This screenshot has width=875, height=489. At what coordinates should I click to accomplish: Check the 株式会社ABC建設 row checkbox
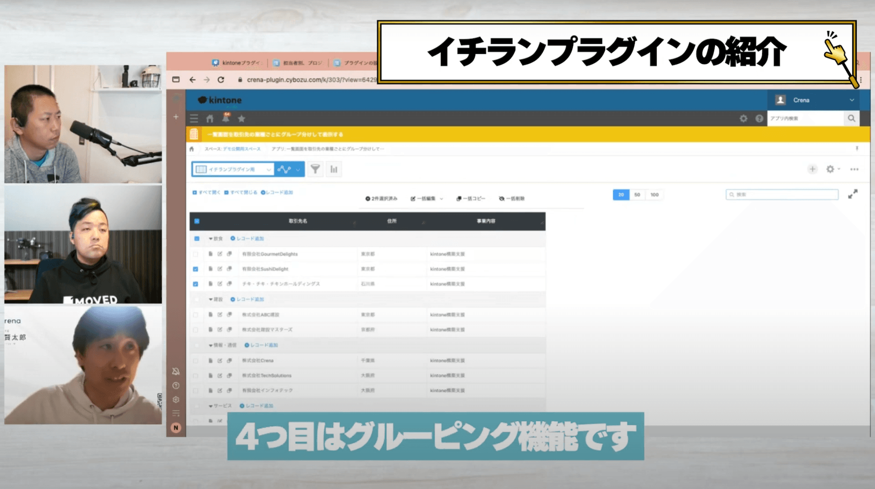(196, 315)
